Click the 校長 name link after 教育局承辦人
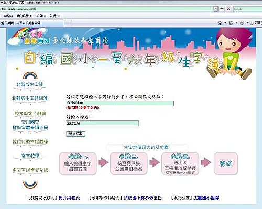Screen dimensions: 262x209 click(69, 198)
